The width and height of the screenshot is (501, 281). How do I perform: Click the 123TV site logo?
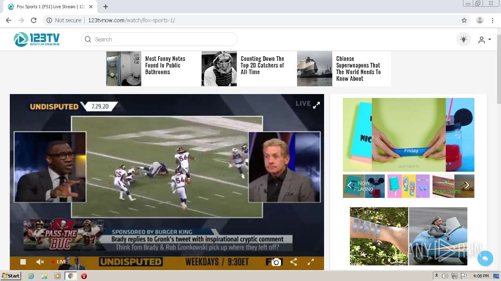[x=37, y=39]
